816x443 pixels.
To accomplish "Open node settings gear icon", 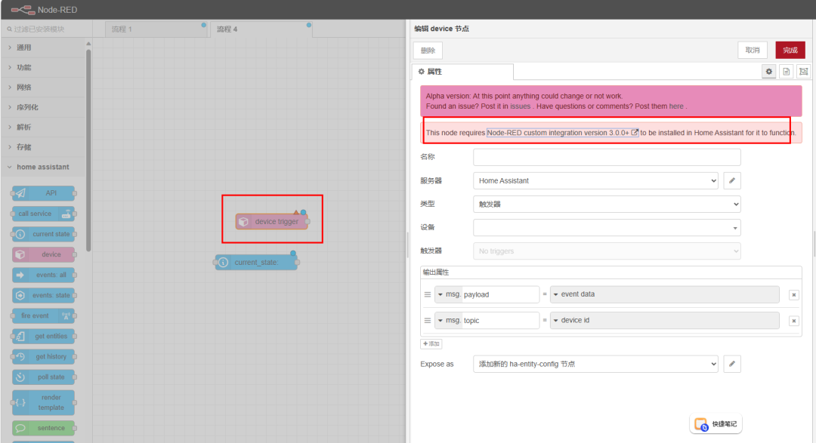I will pyautogui.click(x=768, y=71).
